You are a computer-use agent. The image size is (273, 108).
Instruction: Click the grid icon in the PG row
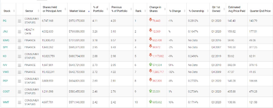pos(19,21)
